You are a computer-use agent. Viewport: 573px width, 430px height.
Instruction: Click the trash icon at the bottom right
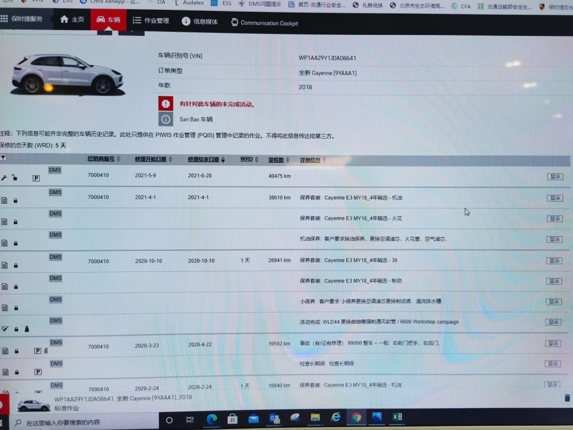click(x=567, y=398)
